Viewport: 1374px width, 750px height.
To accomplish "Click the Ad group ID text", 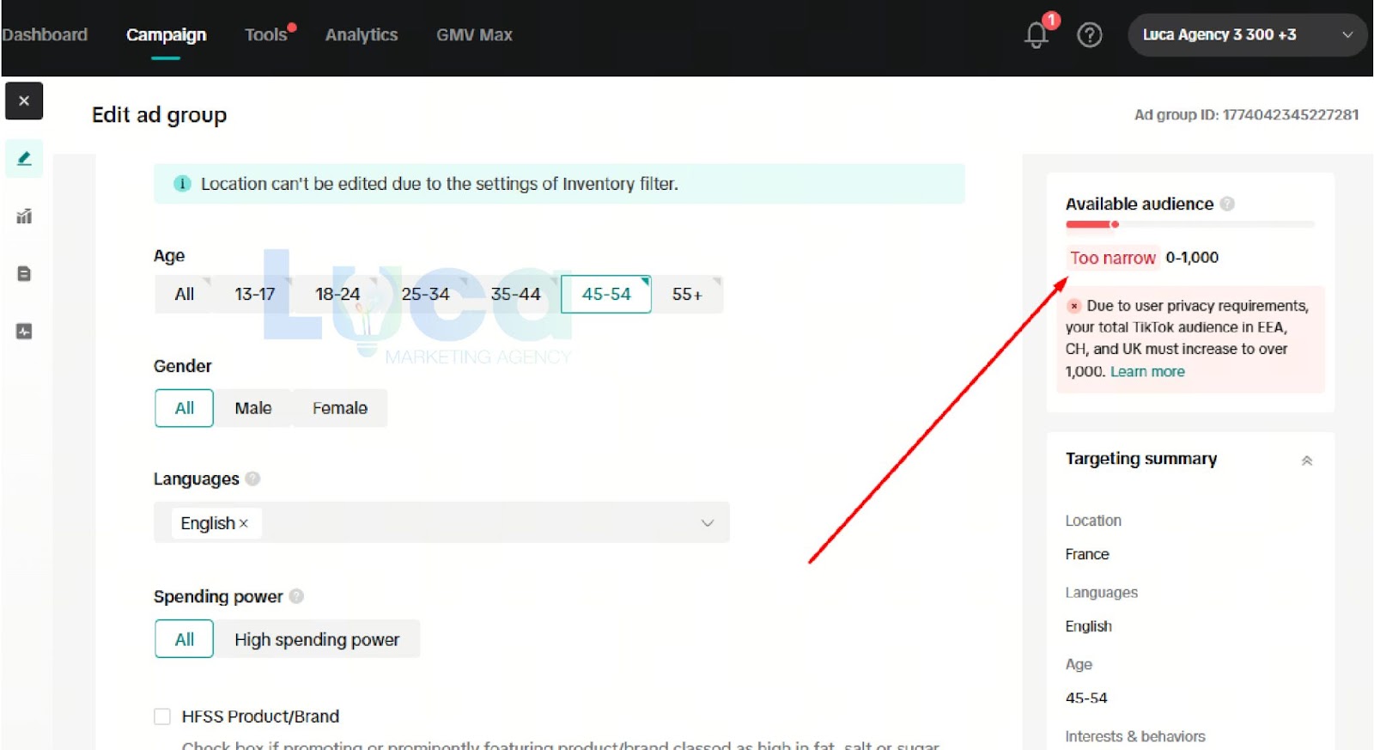I will coord(1247,114).
